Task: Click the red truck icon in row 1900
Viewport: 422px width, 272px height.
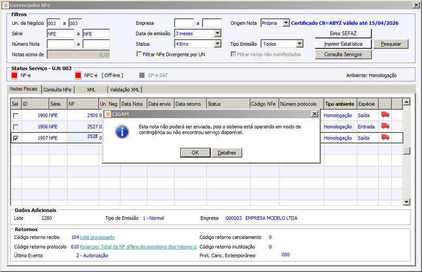Action: 385,115
